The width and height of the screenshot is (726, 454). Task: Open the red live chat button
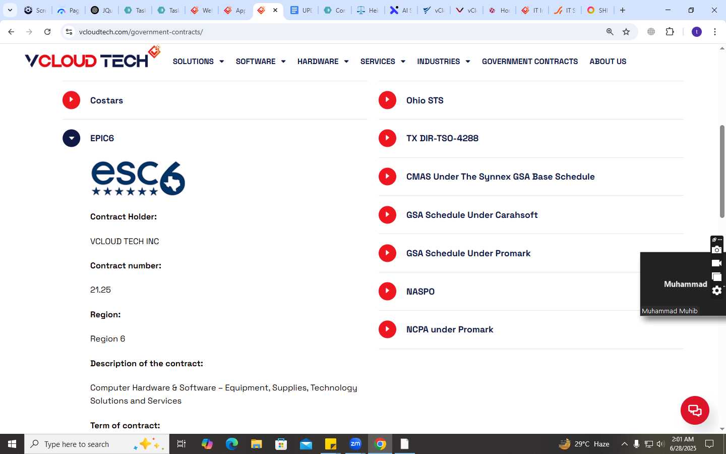[x=695, y=410]
